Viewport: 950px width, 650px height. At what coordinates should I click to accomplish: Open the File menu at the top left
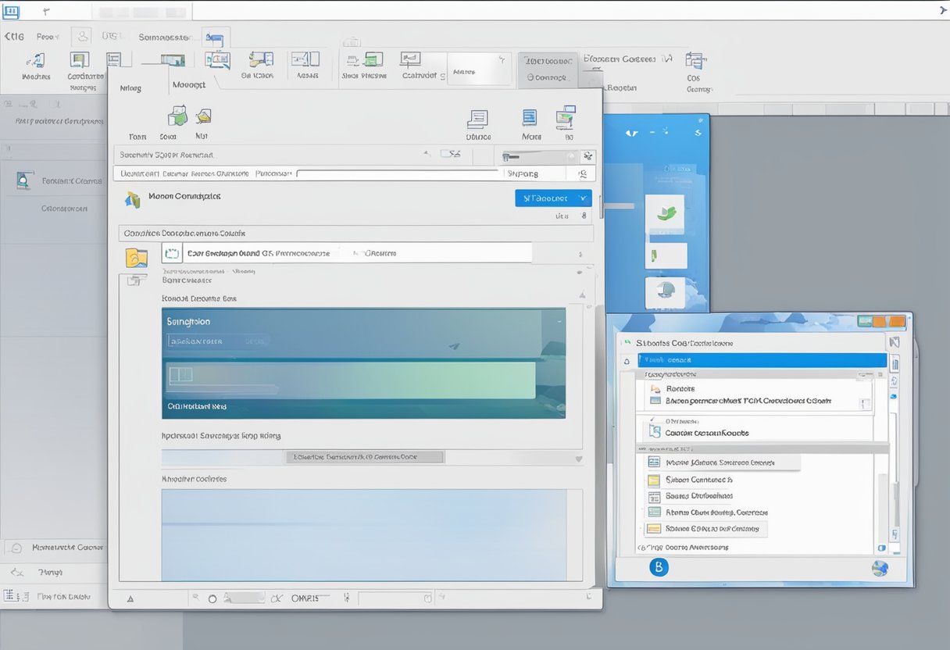pyautogui.click(x=16, y=35)
